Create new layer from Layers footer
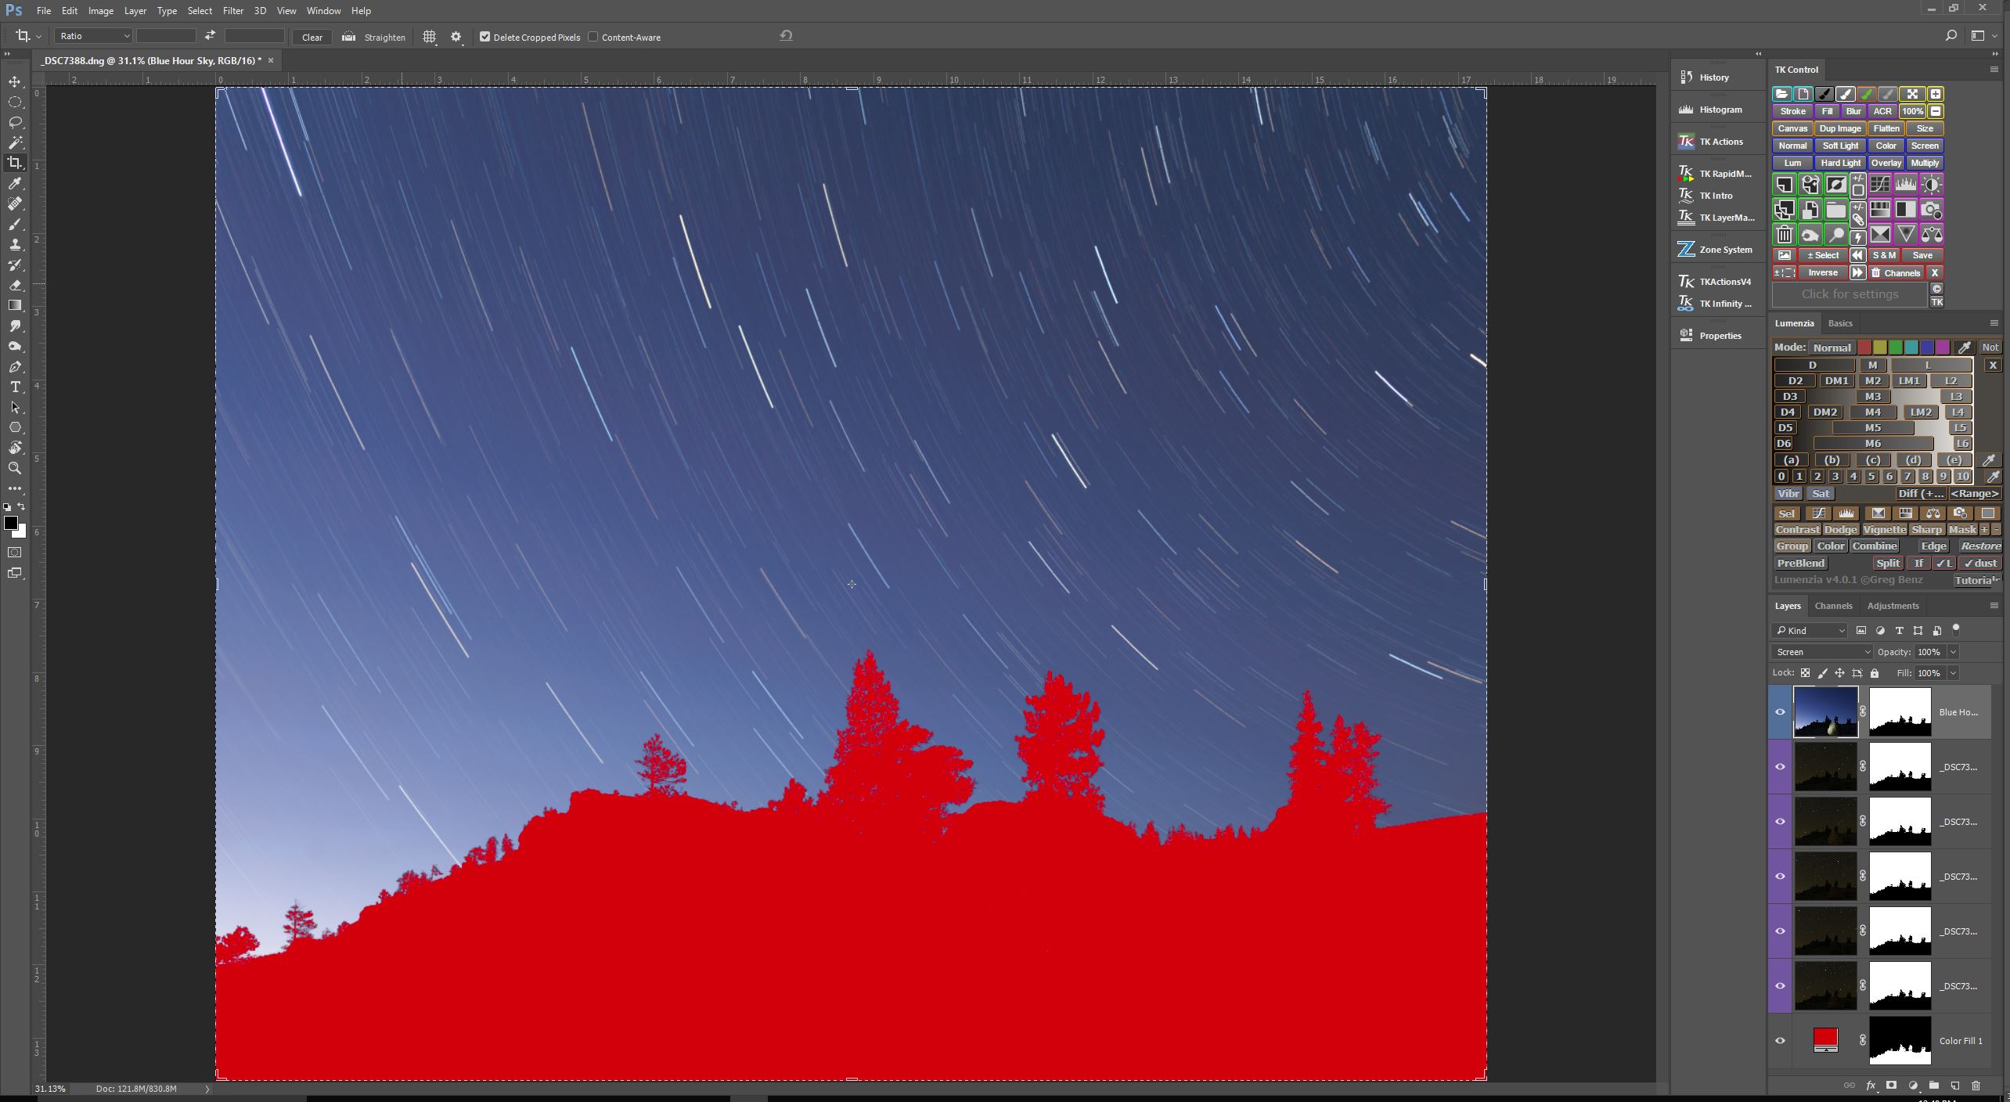The height and width of the screenshot is (1102, 2010). click(x=1955, y=1086)
